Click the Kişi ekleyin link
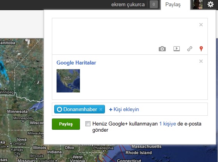 coord(124,110)
